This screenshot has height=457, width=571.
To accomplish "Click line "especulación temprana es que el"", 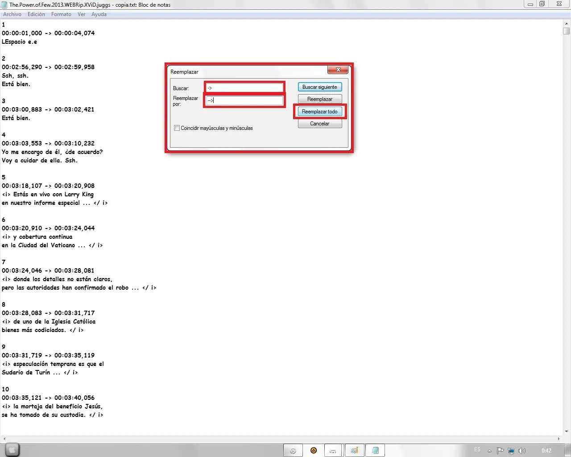I will pos(53,364).
